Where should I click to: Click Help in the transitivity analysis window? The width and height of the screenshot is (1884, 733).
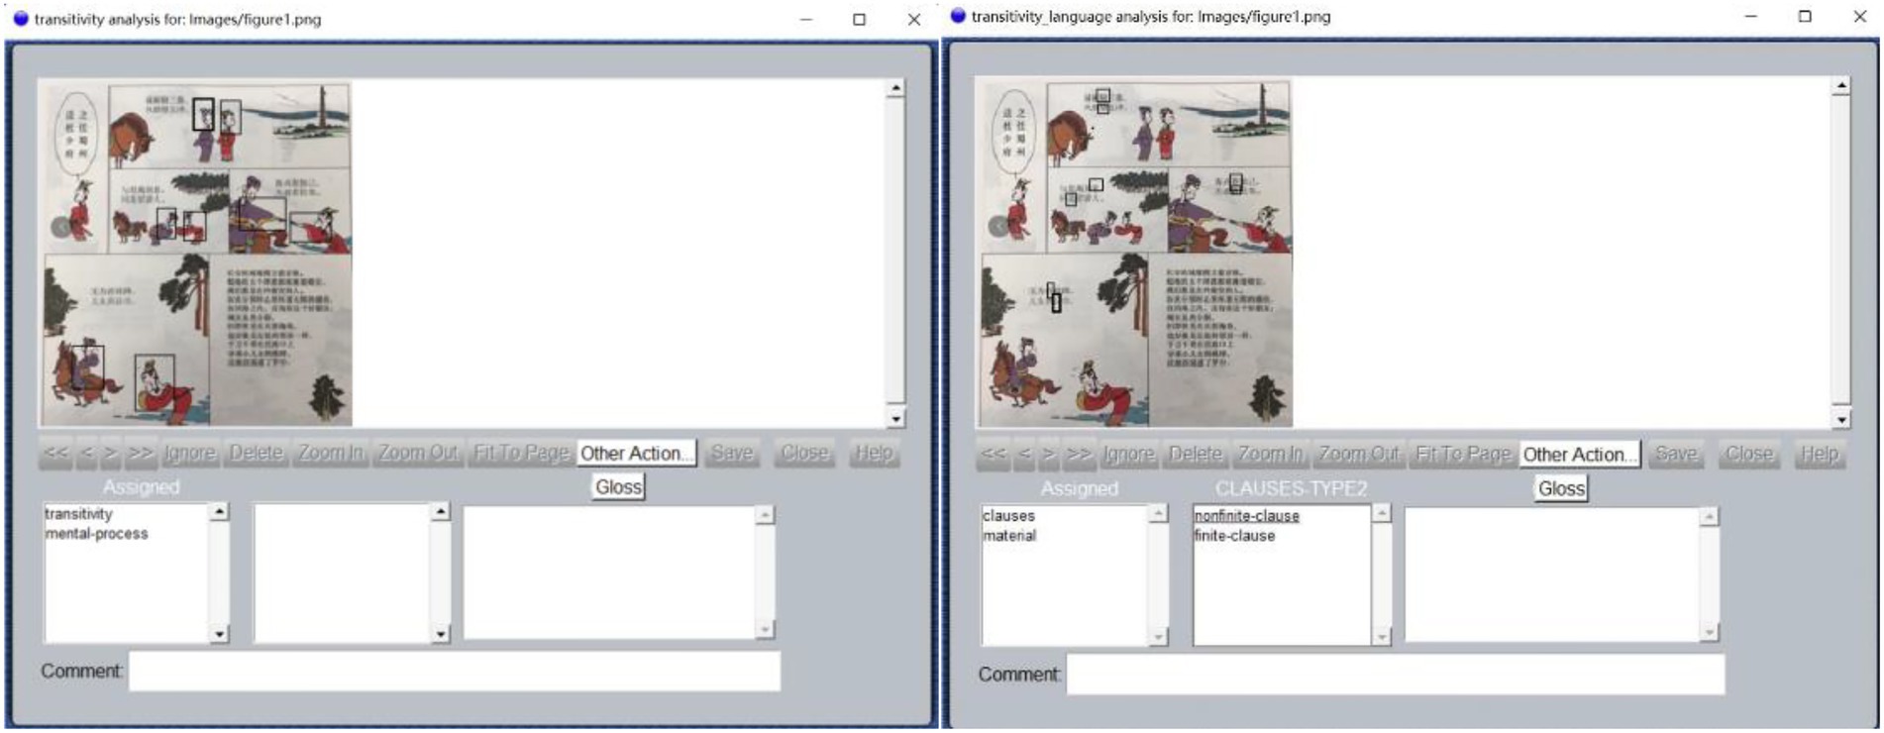point(874,454)
